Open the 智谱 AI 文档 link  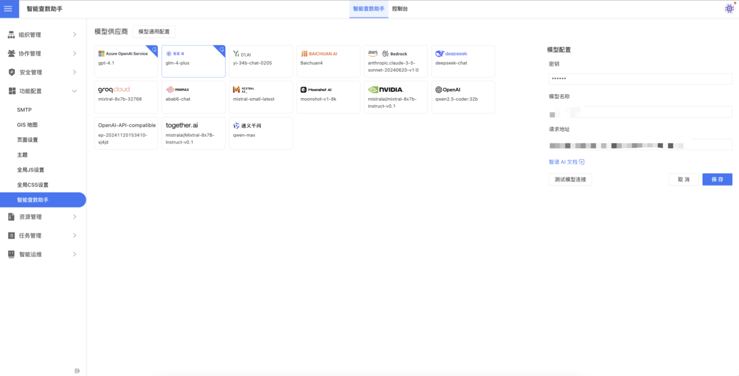563,162
